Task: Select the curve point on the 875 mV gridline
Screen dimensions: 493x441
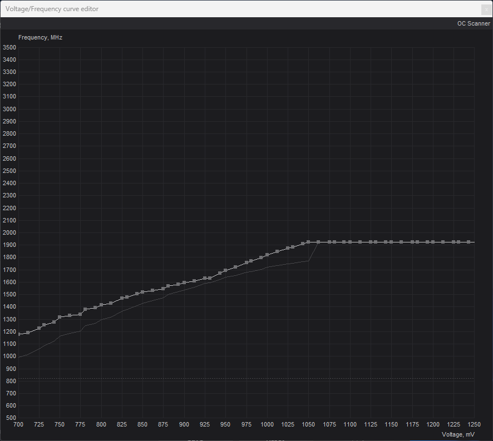Action: [163, 289]
